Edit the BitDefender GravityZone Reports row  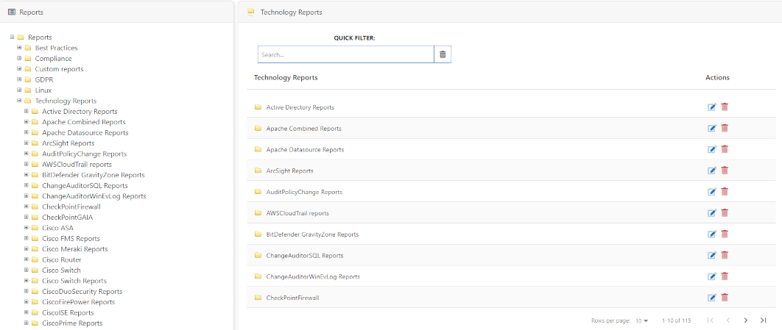[712, 234]
